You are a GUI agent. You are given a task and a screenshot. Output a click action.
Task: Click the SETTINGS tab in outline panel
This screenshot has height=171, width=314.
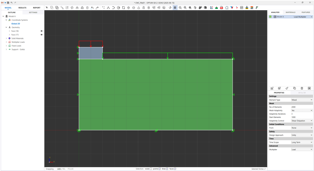click(x=33, y=12)
